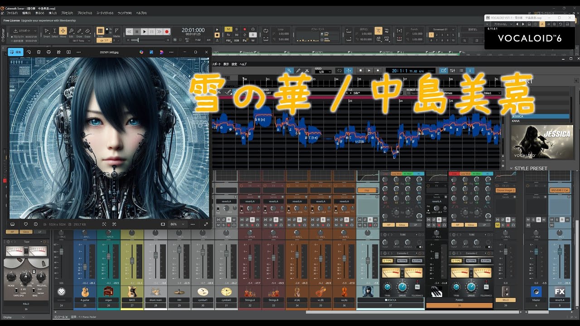
Task: Open the 挿入(I) menu
Action: (53, 13)
